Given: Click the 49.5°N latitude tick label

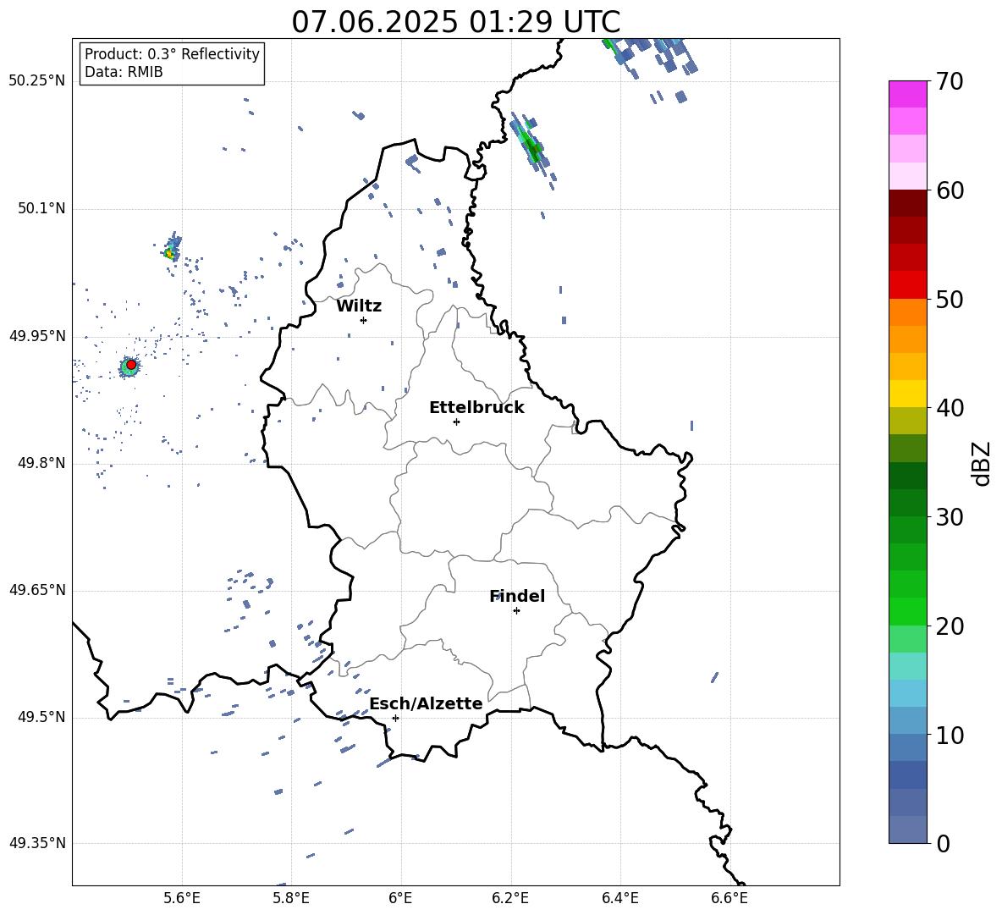Looking at the screenshot, I should pyautogui.click(x=41, y=718).
